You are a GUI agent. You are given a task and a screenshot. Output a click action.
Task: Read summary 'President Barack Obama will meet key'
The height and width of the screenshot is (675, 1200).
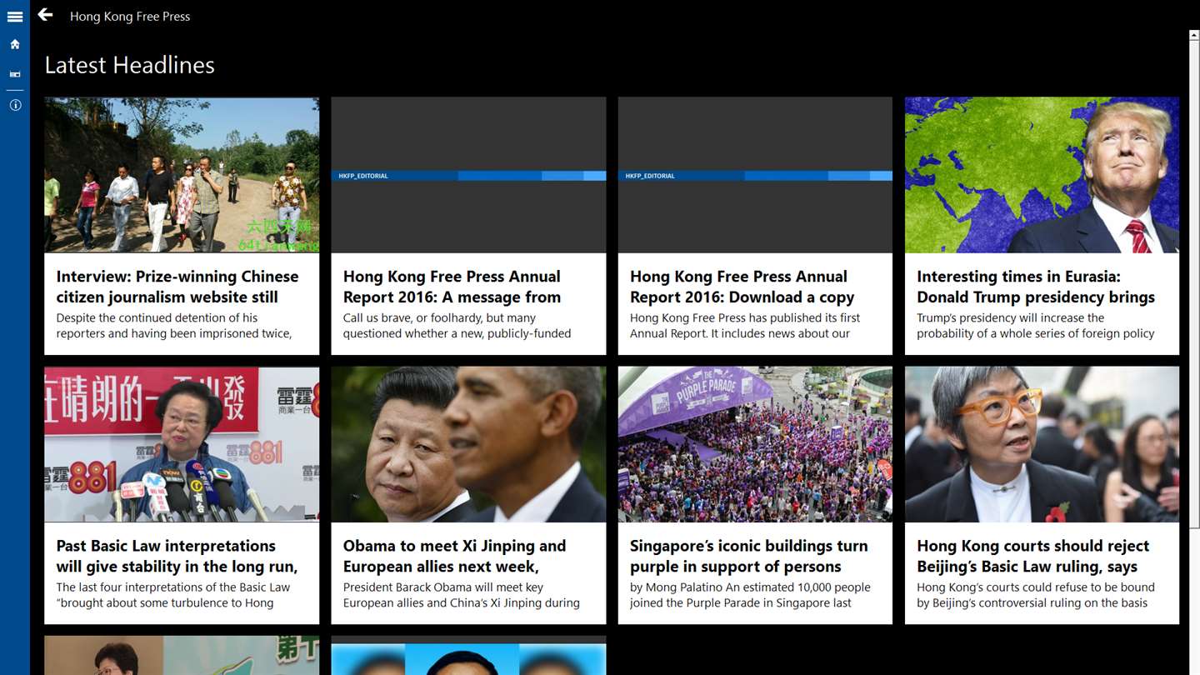pyautogui.click(x=461, y=595)
